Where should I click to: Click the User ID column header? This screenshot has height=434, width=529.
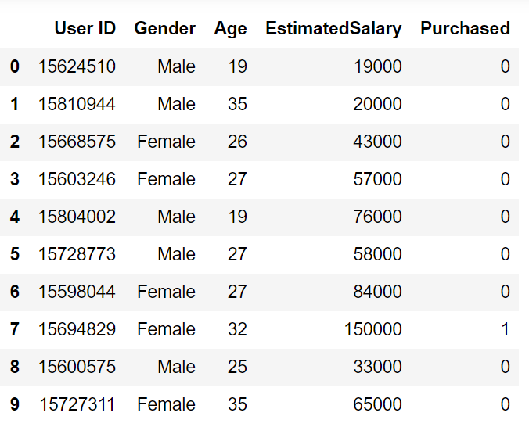(x=85, y=29)
